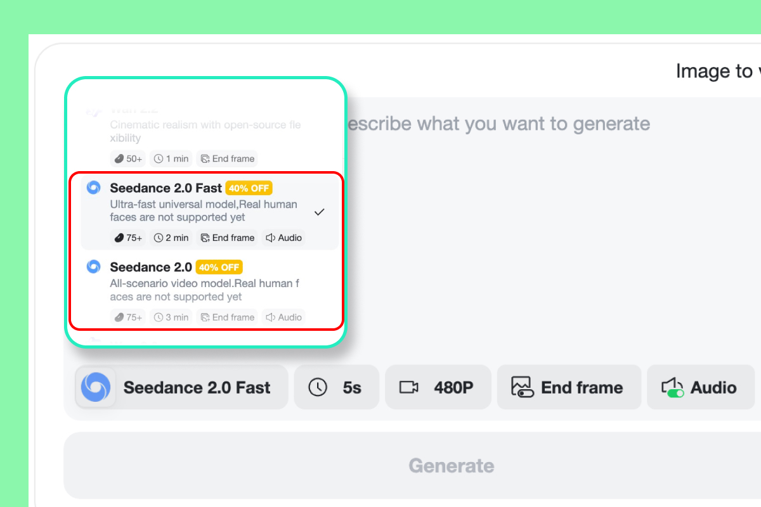Click the Generate button
This screenshot has height=507, width=761.
click(451, 466)
